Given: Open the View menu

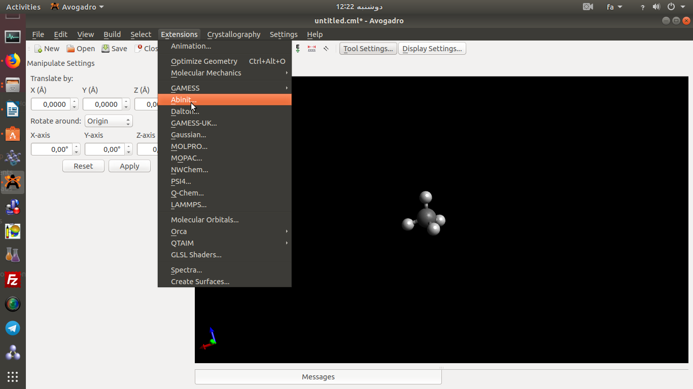Looking at the screenshot, I should 85,34.
